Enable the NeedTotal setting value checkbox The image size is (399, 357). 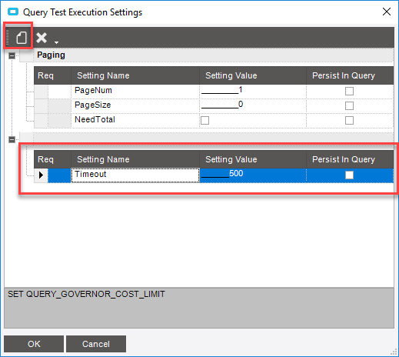coord(204,120)
